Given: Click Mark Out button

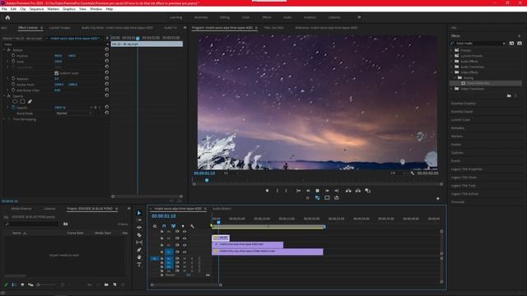Looking at the screenshot, I should (x=286, y=191).
